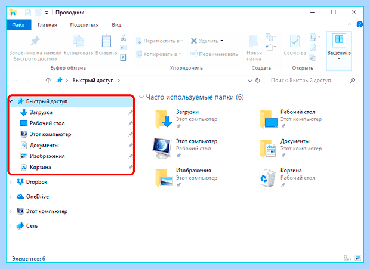
Task: Click the blue help question mark
Action: (x=359, y=24)
